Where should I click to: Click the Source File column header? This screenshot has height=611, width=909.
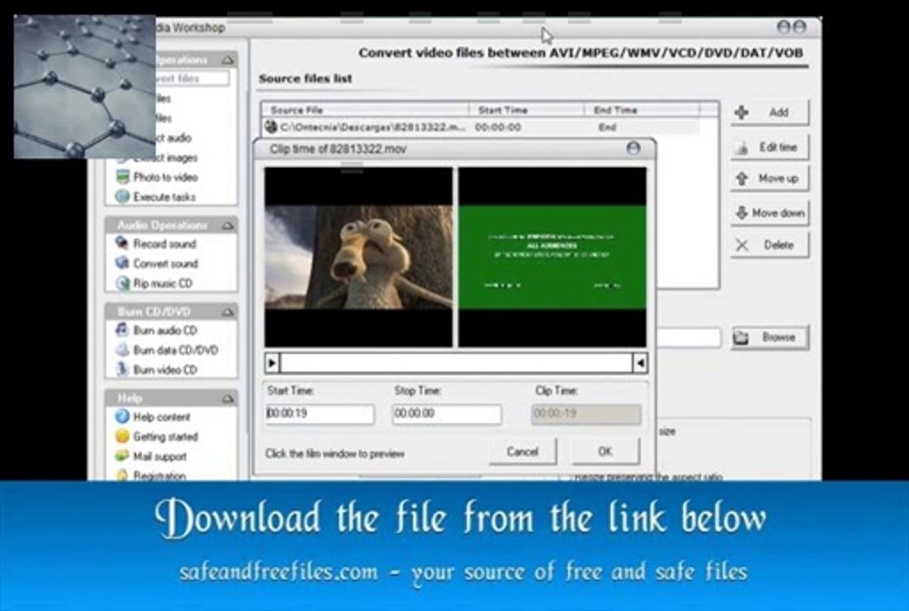click(366, 109)
